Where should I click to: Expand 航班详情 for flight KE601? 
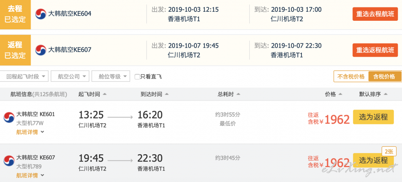pyautogui.click(x=30, y=132)
